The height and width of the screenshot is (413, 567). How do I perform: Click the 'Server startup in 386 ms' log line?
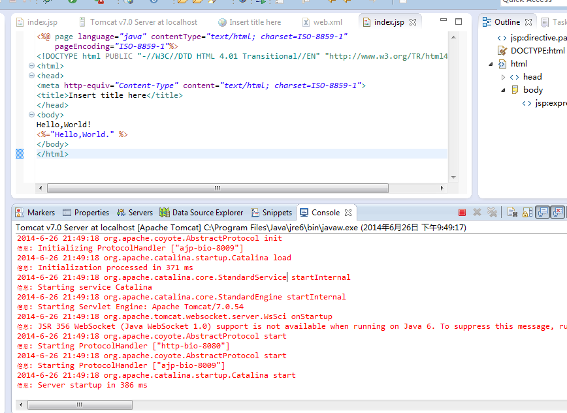pyautogui.click(x=82, y=385)
